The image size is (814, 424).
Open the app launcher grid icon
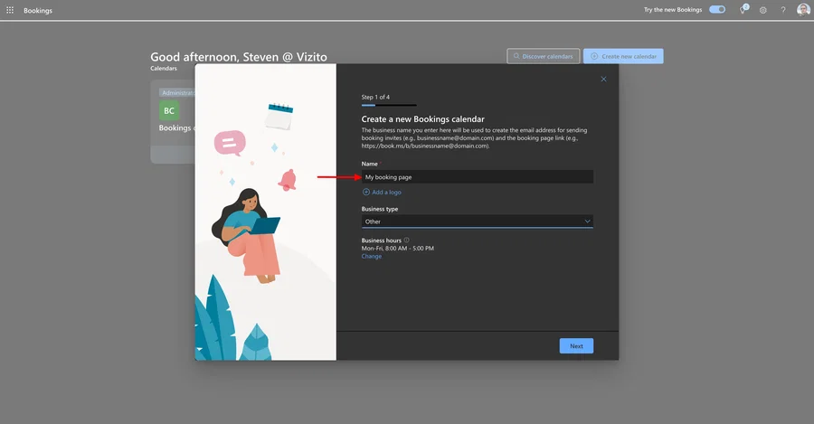coord(10,10)
